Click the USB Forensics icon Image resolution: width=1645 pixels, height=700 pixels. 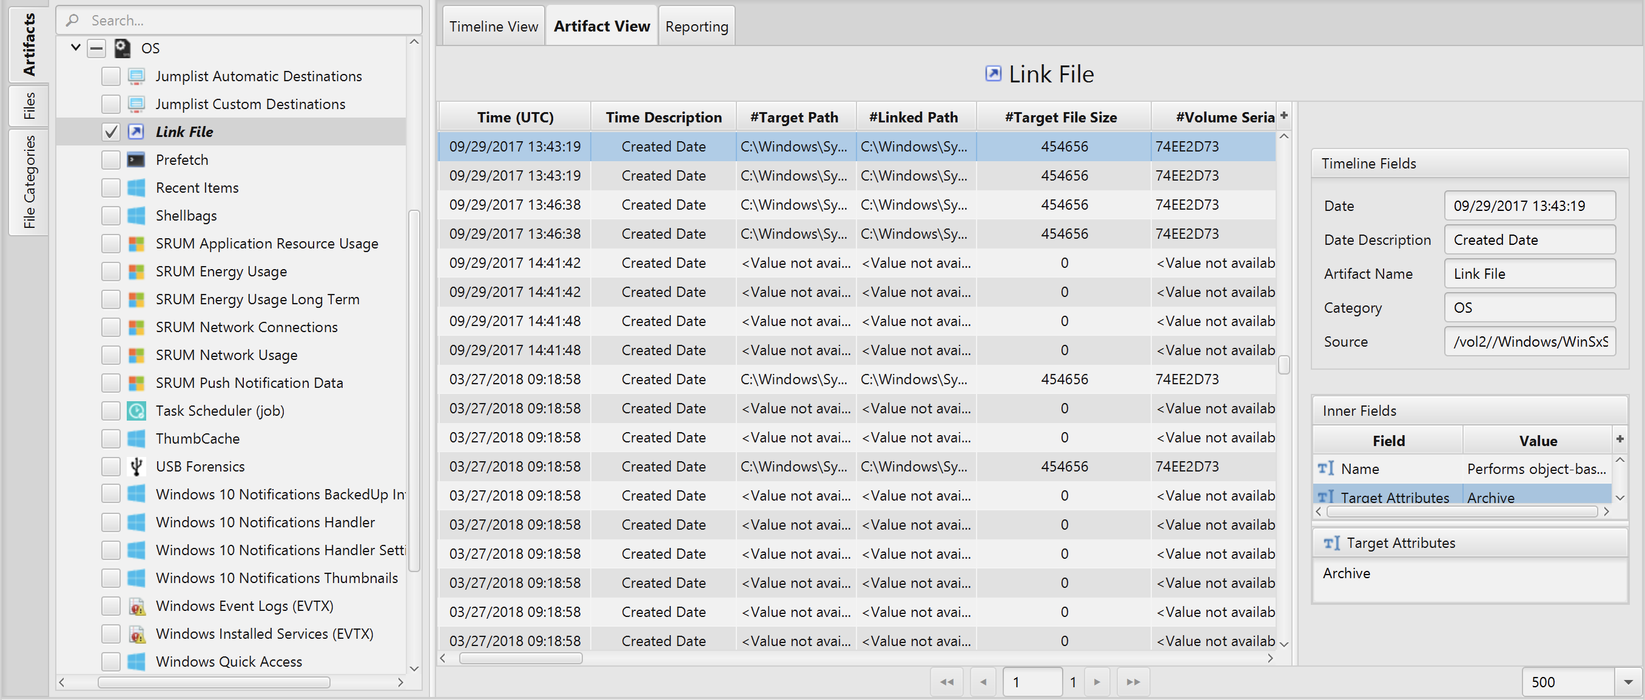coord(136,467)
